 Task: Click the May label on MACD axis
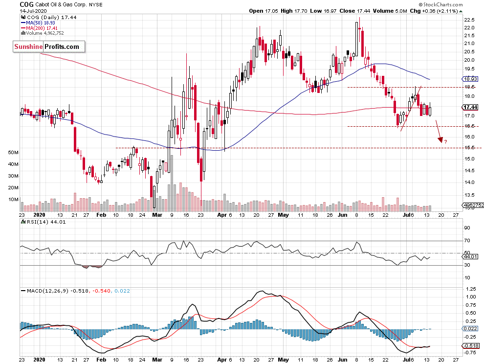tap(284, 360)
